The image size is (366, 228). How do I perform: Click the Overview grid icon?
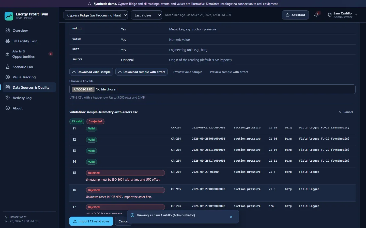point(8,31)
